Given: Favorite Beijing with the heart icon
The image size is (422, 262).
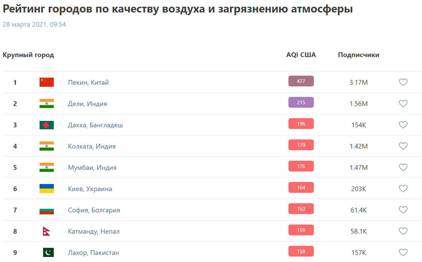Looking at the screenshot, I should point(403,82).
